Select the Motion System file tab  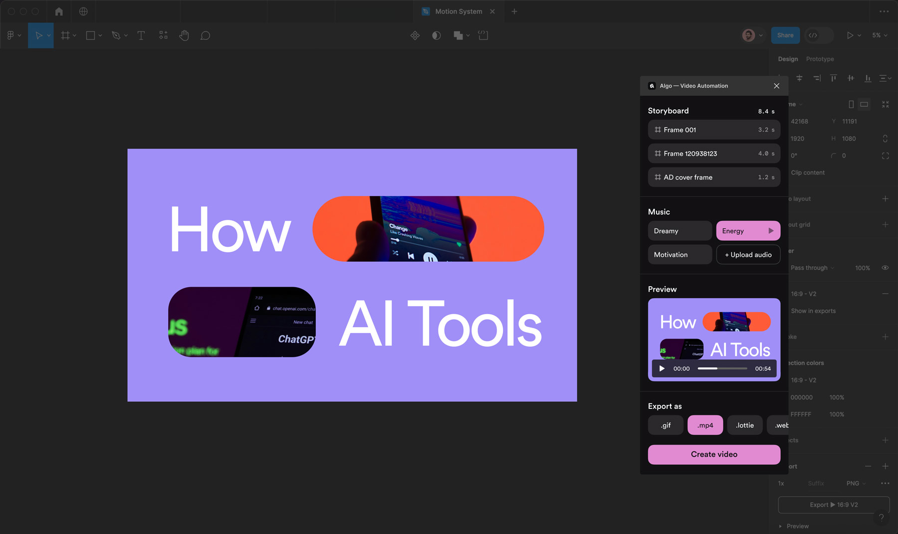[458, 11]
